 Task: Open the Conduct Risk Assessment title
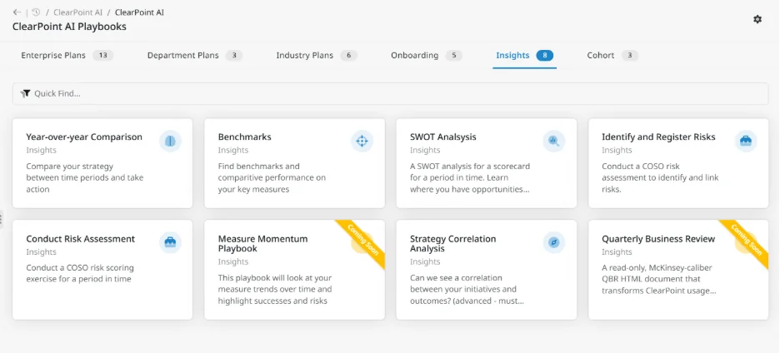tap(81, 239)
